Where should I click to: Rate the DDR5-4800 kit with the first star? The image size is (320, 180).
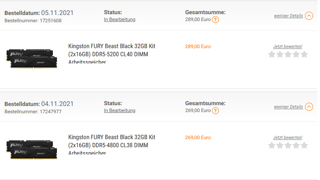[272, 145]
